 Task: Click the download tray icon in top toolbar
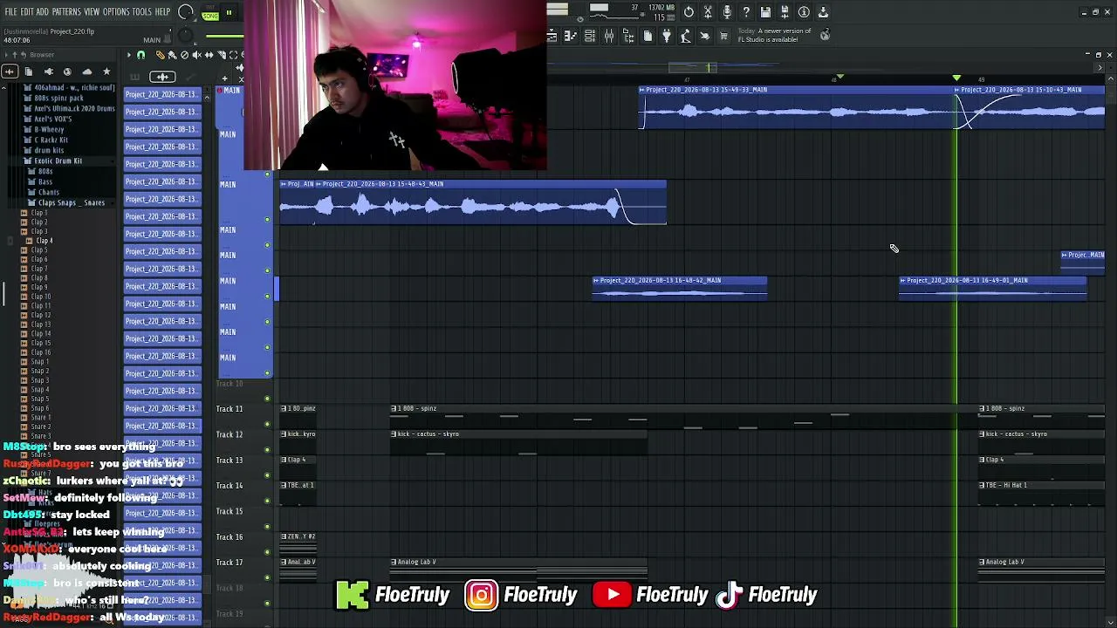(823, 12)
